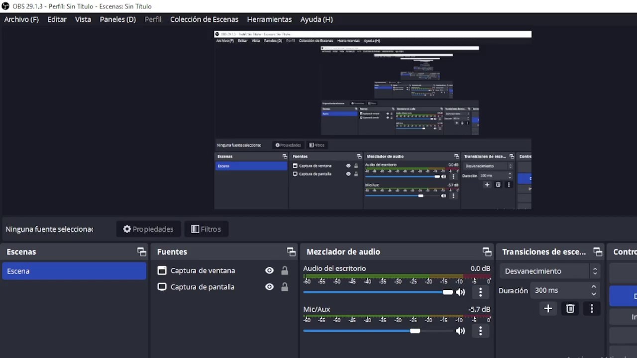The height and width of the screenshot is (358, 637).
Task: Open the Editar menu
Action: (x=57, y=19)
